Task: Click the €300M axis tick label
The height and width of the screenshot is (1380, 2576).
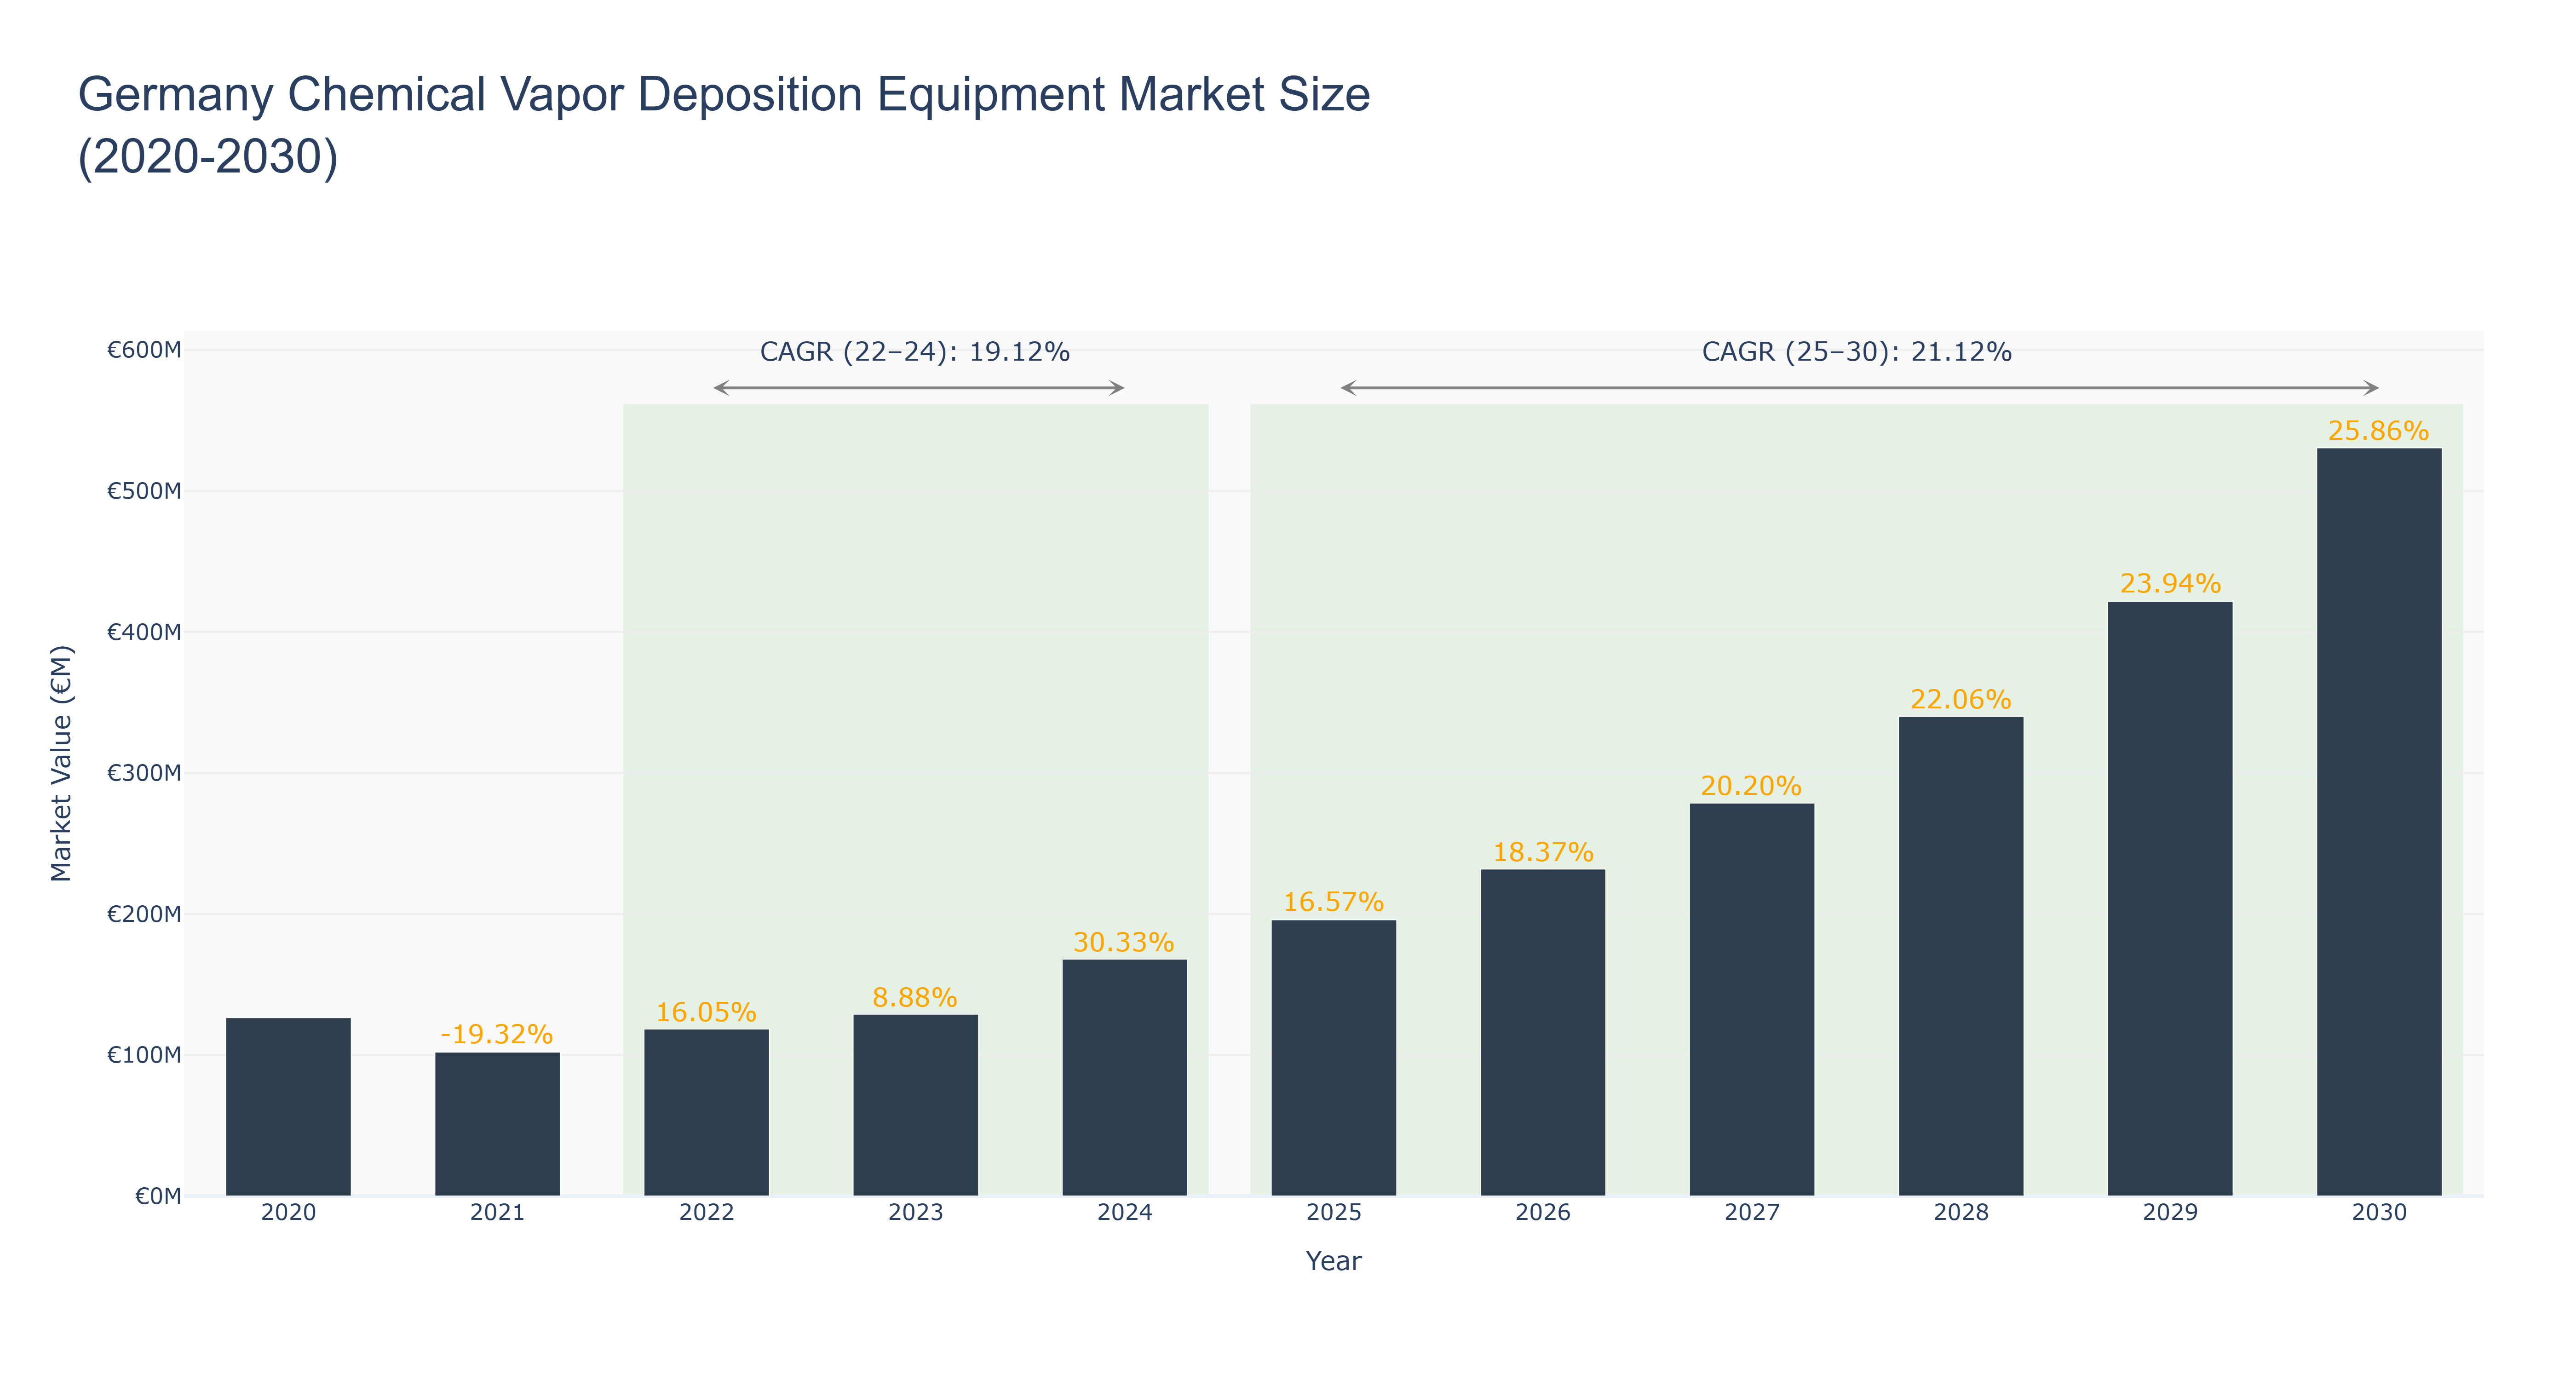Action: pos(144,773)
